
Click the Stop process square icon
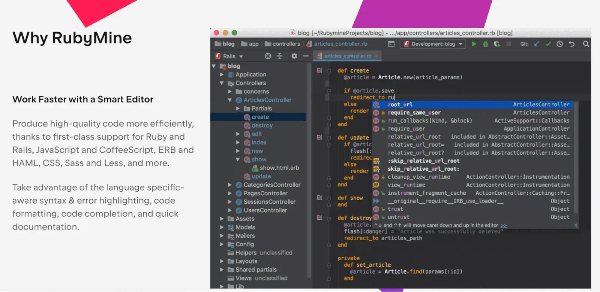508,44
